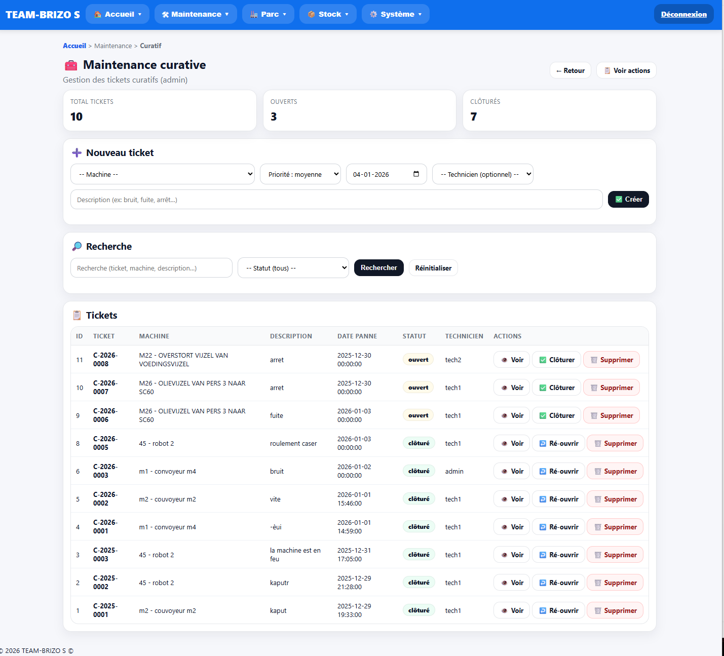Reopen ticket C-2026-0005 with Ré-ouvrir
724x656 pixels.
pos(558,443)
